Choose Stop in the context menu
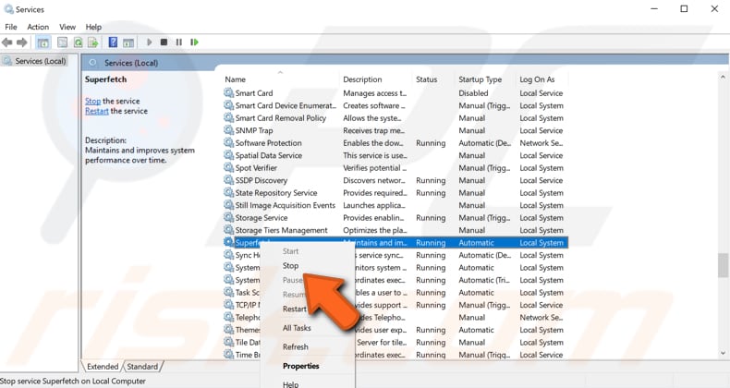This screenshot has height=388, width=730. 290,266
